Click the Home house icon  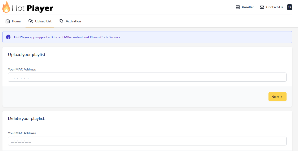point(8,21)
